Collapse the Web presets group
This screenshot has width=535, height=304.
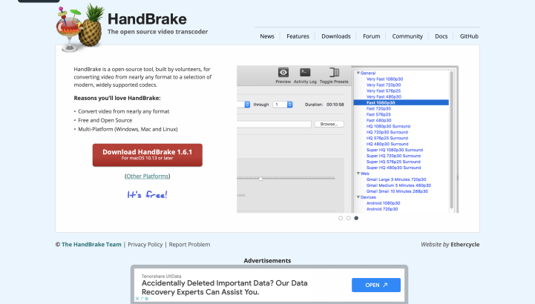tap(358, 174)
